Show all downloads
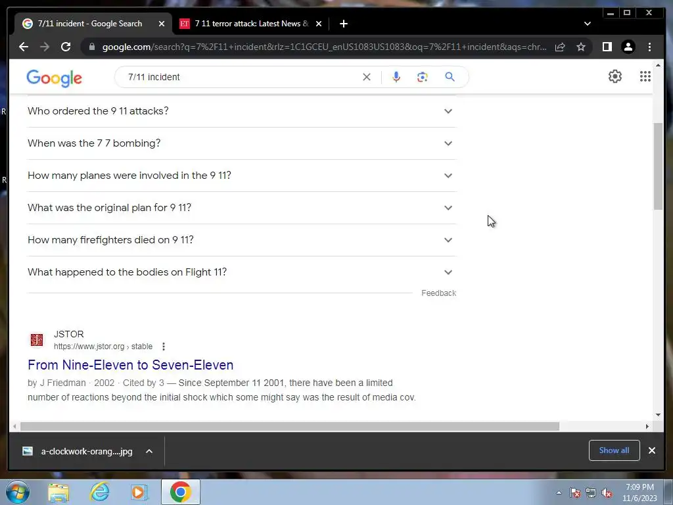 [x=615, y=450]
